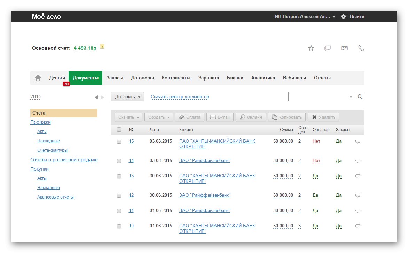Image resolution: width=408 pixels, height=253 pixels.
Task: Click the Оплата toolbar button
Action: point(190,117)
